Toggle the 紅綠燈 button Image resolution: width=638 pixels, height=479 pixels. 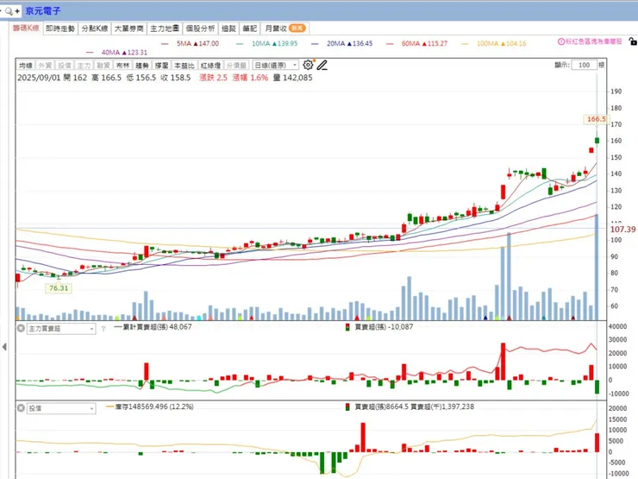coord(210,66)
